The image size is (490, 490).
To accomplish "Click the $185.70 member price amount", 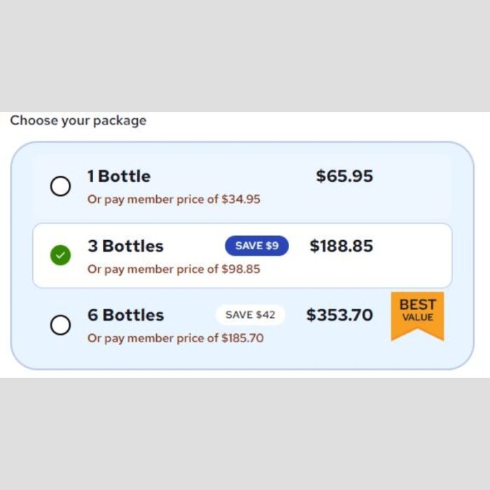I will [x=243, y=339].
